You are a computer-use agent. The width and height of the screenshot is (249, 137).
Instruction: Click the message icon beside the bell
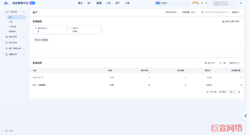coord(197,3)
